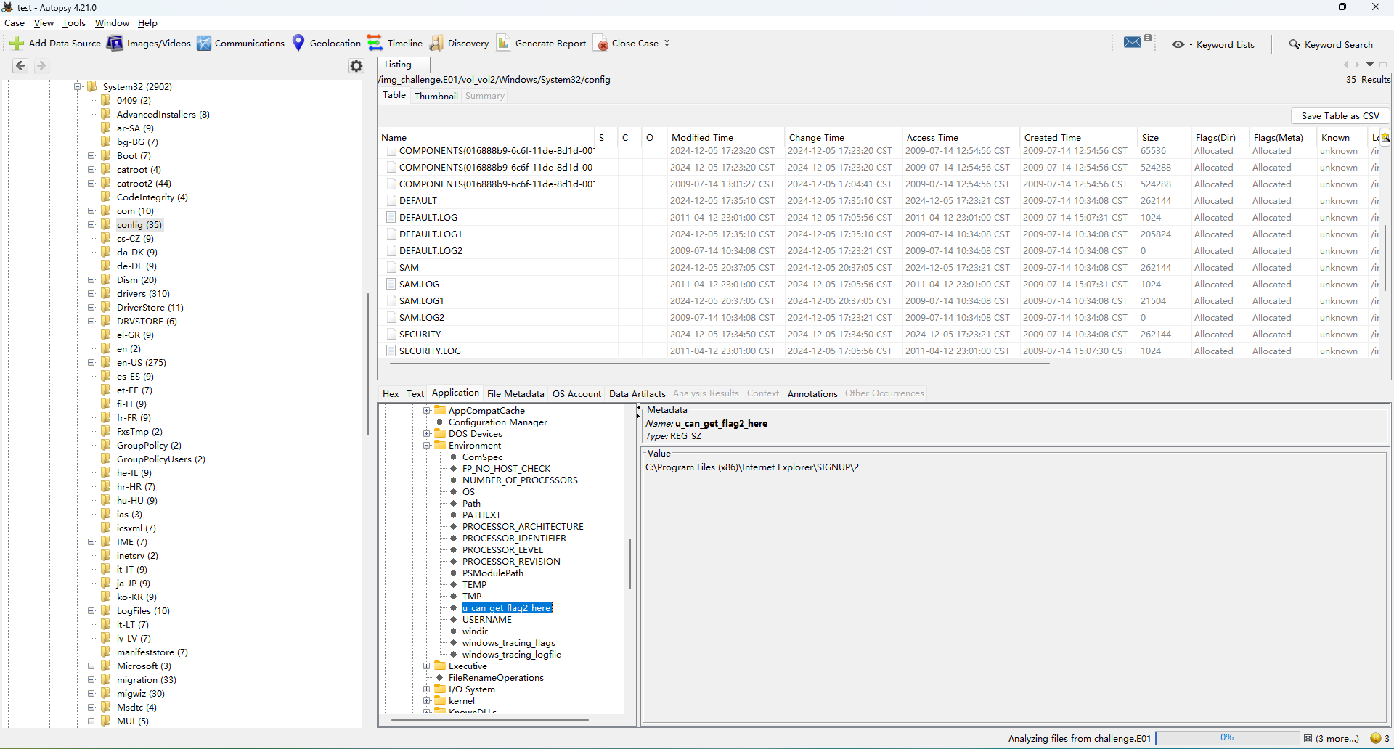Collapse the System32 (2902) tree node

pos(78,86)
